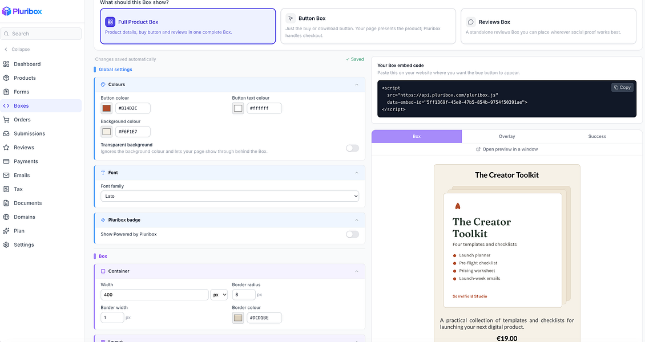The image size is (645, 342).
Task: Open the Payments menu label
Action: point(26,161)
